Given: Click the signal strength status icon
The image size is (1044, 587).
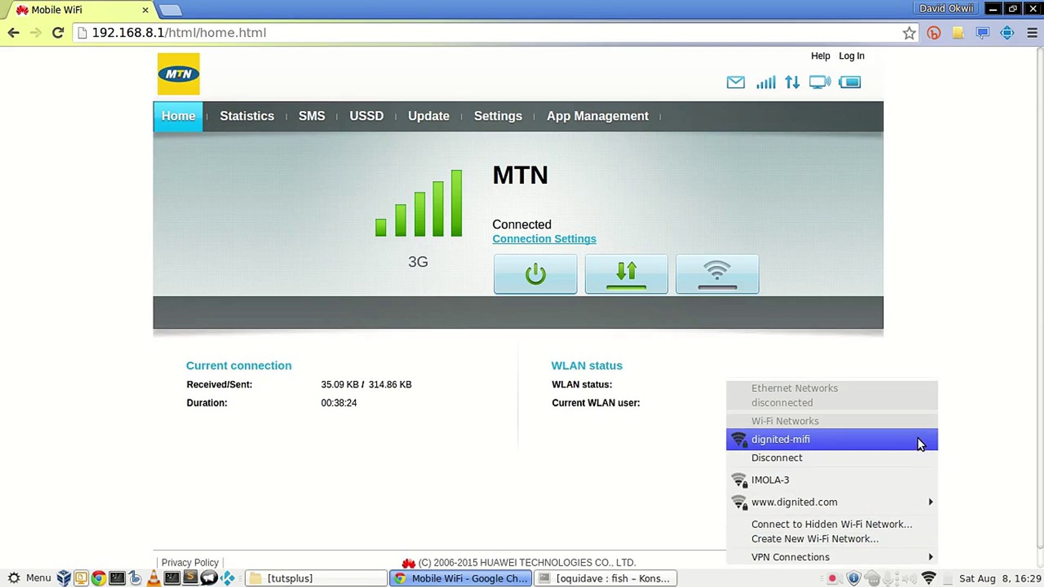Looking at the screenshot, I should point(766,82).
